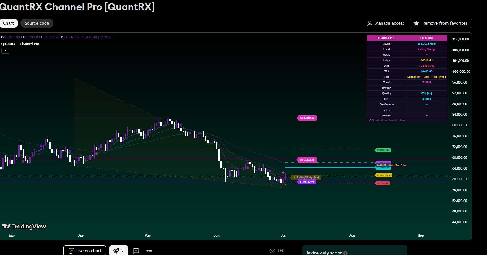Click the Falling Wedge value in Local row
The image size is (487, 255).
pyautogui.click(x=426, y=49)
